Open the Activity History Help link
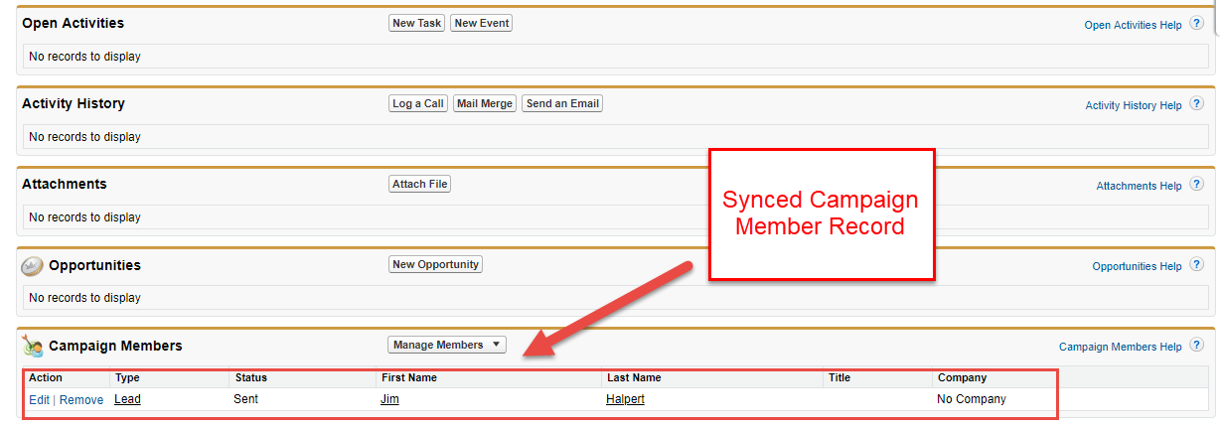The height and width of the screenshot is (429, 1220). tap(1134, 105)
